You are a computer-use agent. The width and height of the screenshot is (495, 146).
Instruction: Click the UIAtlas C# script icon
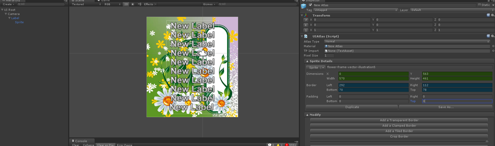click(x=306, y=36)
